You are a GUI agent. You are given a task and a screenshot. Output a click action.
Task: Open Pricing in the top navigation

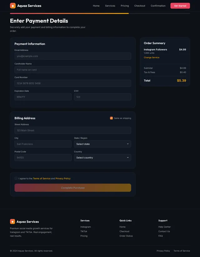(x=125, y=6)
